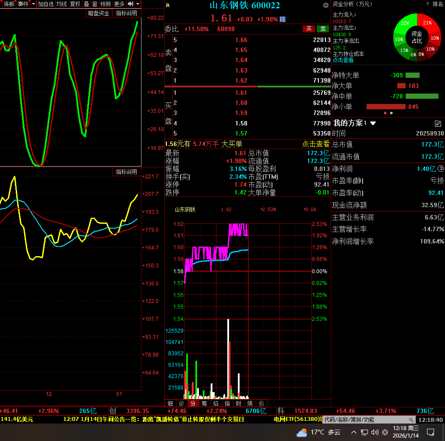Click yellow 点击查看 beside 大买单
445x441 pixels.
pos(316,144)
